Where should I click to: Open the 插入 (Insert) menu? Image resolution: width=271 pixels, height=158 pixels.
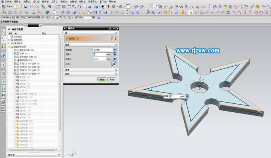[36, 2]
